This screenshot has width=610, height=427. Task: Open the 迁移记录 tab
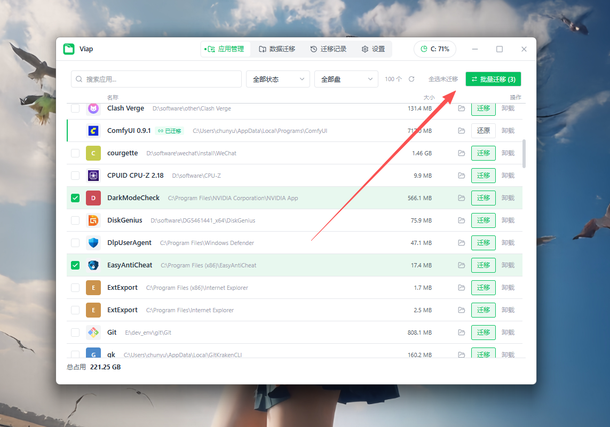point(328,49)
